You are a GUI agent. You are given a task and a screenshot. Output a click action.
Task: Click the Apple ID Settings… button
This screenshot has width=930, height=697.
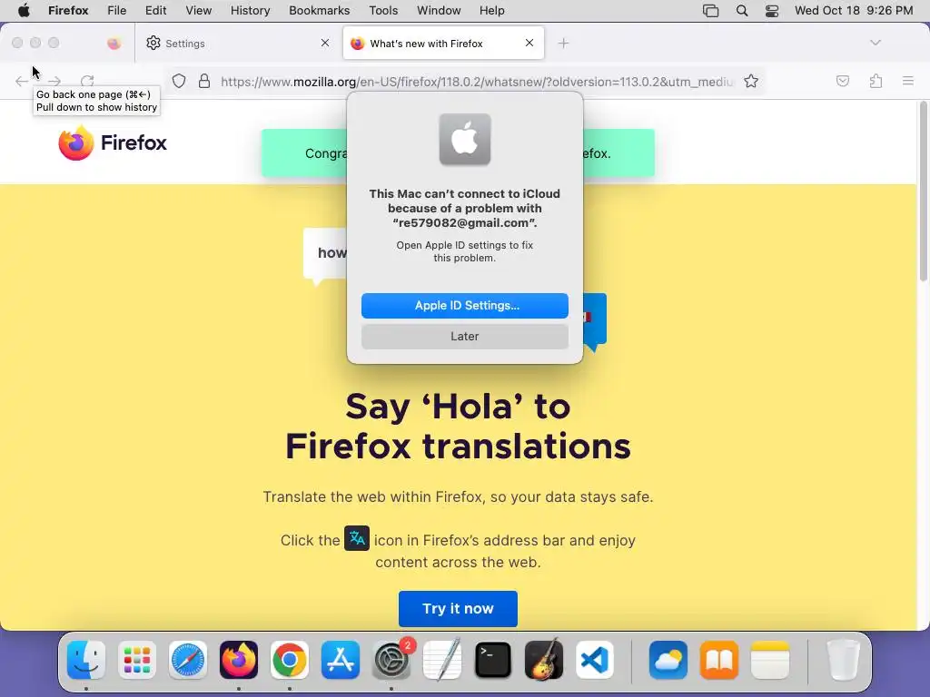(x=464, y=306)
